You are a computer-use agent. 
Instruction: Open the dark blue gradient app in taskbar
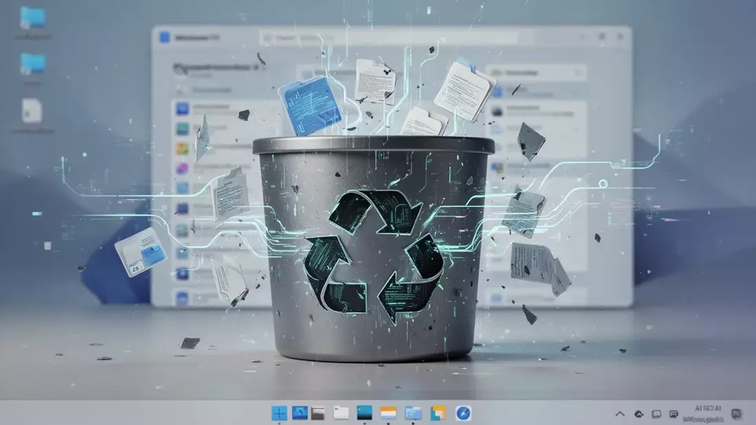click(x=364, y=413)
